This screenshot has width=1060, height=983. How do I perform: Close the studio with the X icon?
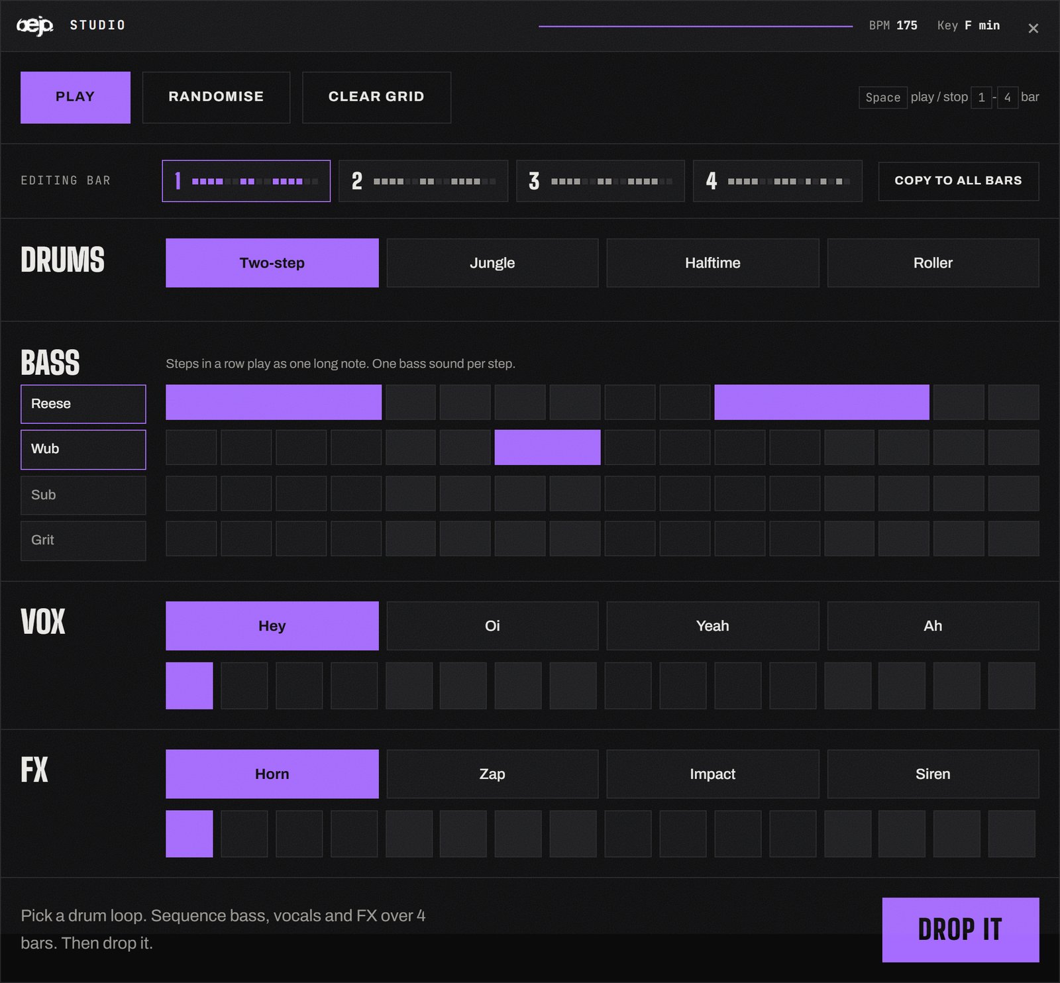pos(1033,28)
